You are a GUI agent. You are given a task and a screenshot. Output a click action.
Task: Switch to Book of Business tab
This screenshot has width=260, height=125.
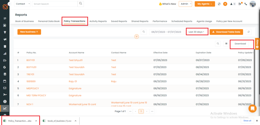[25, 21]
